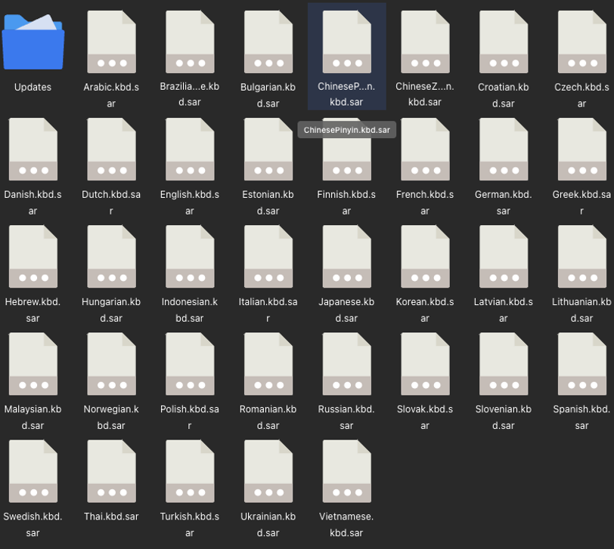Click the Polish.kbd.sar file icon
This screenshot has height=549, width=614.
(190, 364)
